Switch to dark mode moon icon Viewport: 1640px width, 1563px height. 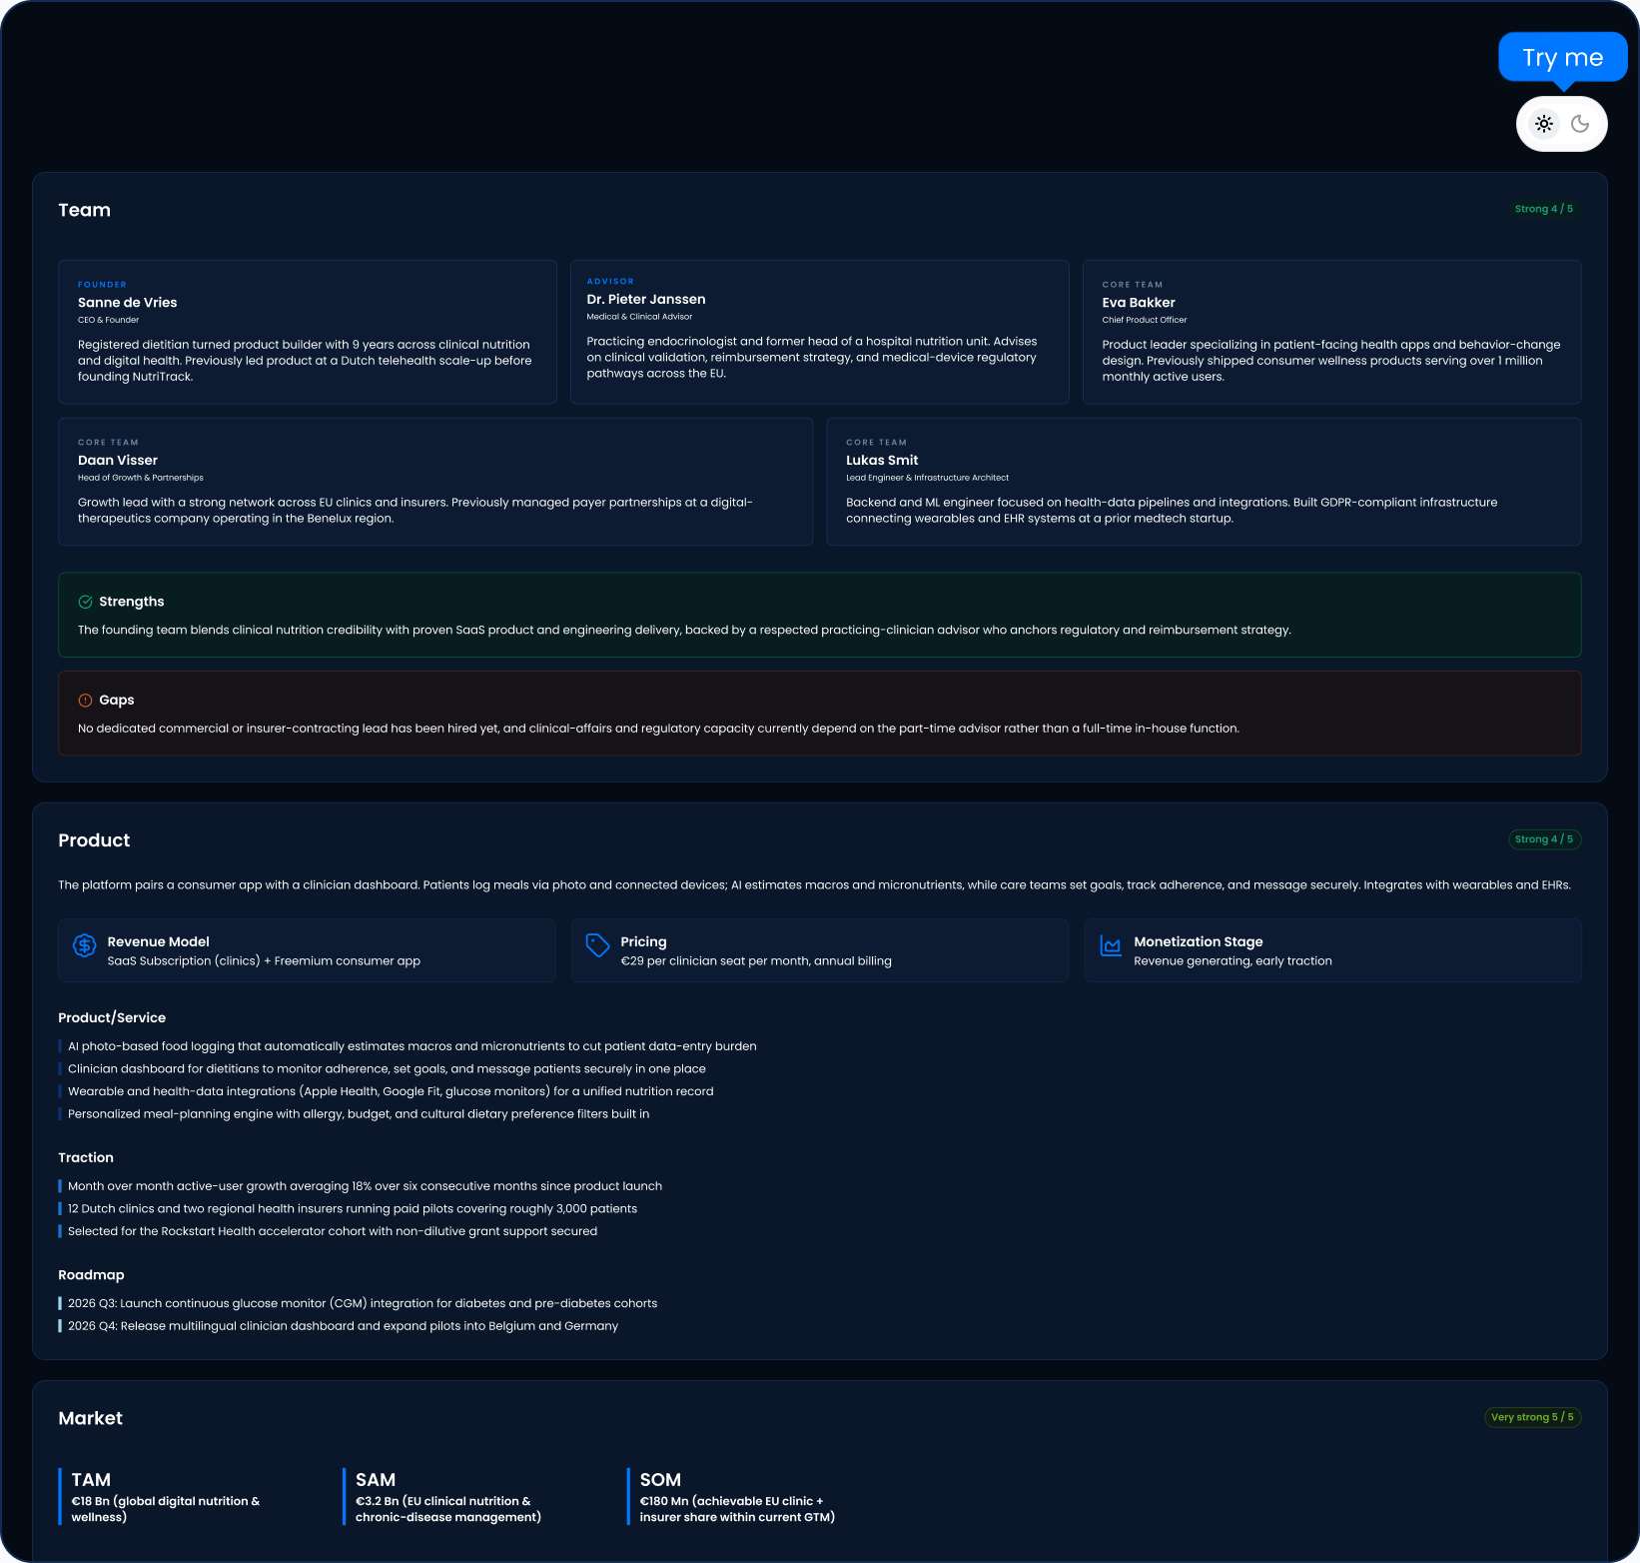(1580, 124)
